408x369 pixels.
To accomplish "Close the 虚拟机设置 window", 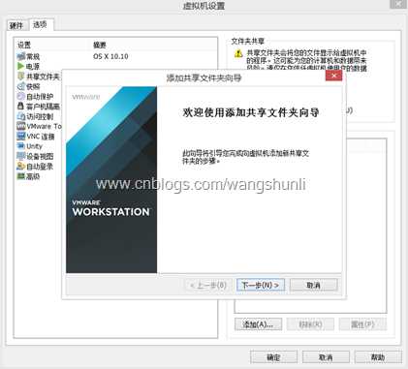I will 398,4.
